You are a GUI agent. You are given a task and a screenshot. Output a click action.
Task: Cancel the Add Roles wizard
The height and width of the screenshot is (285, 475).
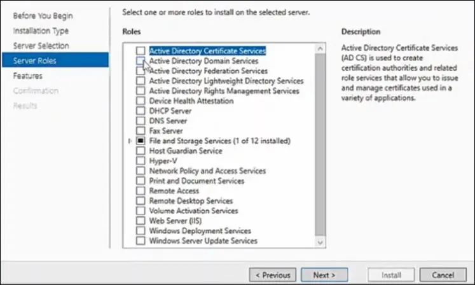point(443,275)
